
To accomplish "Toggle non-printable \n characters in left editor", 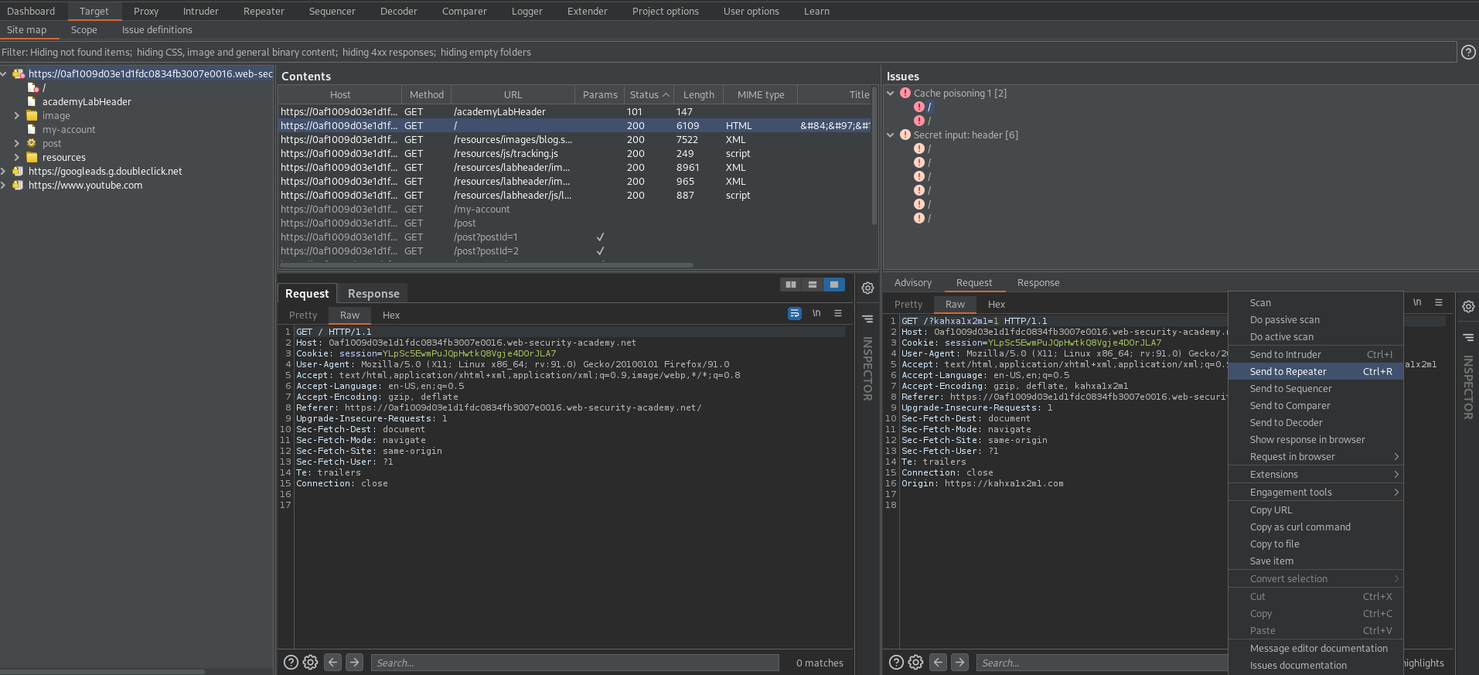I will pyautogui.click(x=816, y=313).
